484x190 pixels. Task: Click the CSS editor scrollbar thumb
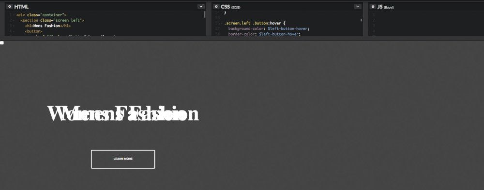coord(361,20)
